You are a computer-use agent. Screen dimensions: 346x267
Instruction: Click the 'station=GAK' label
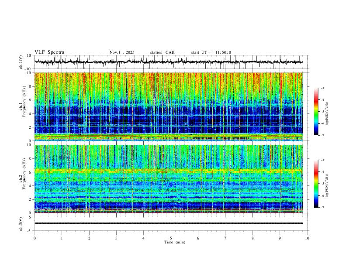(162, 52)
